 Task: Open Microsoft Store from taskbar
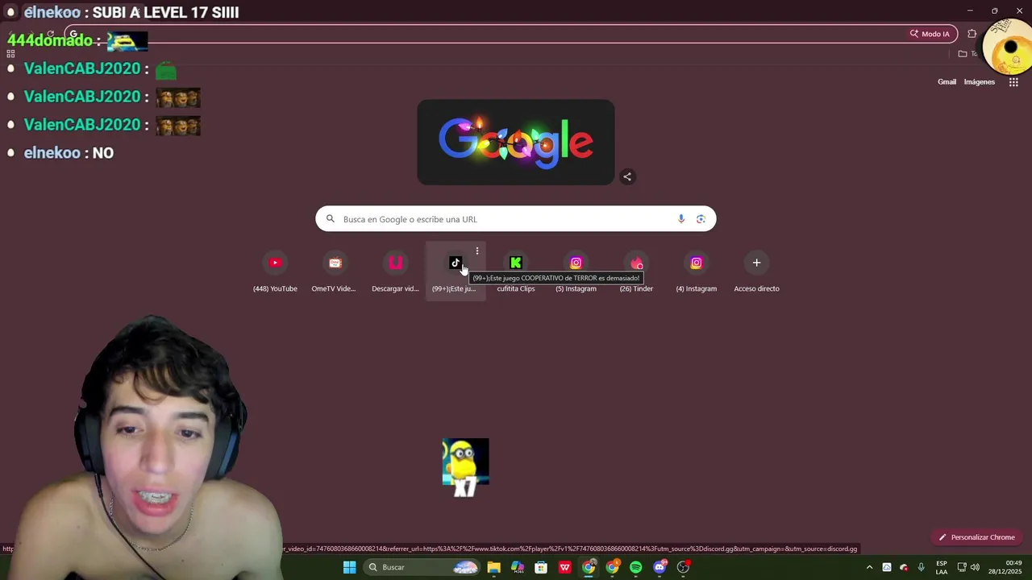(541, 567)
